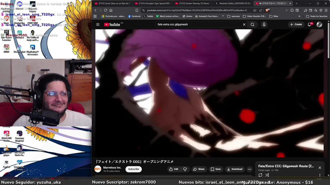
Task: Launch TikTok LIVE Studio desktop shortcut
Action: tap(6, 136)
